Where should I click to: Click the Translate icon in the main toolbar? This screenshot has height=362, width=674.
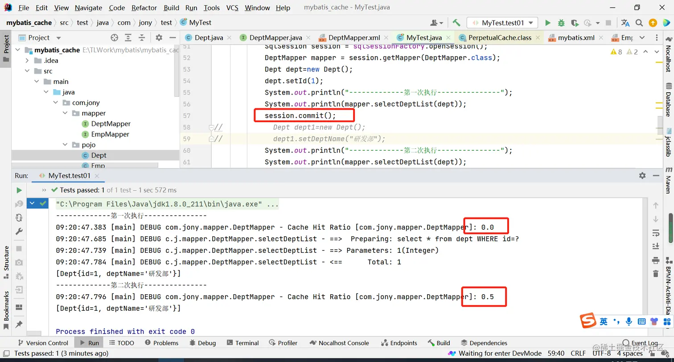coord(625,23)
